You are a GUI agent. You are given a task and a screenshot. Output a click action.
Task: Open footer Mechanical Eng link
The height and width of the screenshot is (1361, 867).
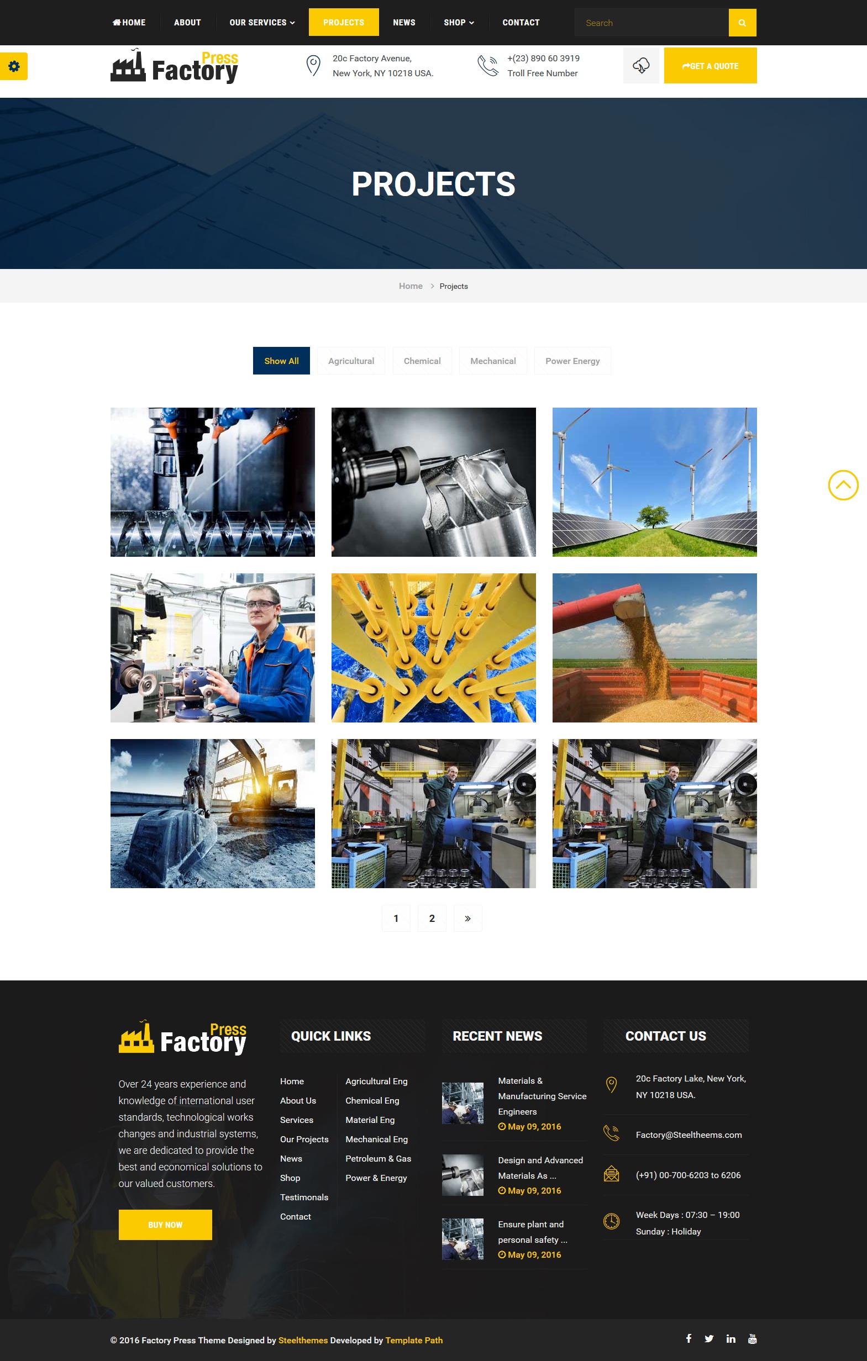coord(377,1140)
